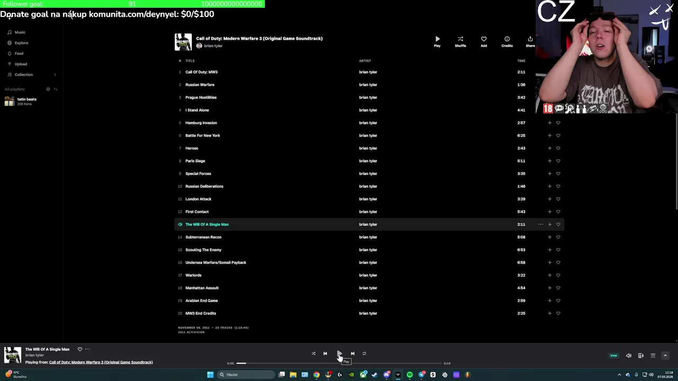Image resolution: width=678 pixels, height=381 pixels.
Task: Seek within the track progress bar
Action: (x=339, y=364)
